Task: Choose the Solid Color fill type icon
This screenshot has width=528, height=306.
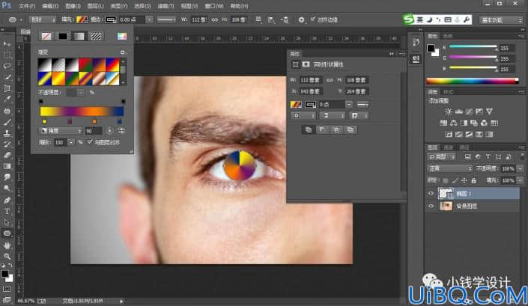Action: [63, 37]
